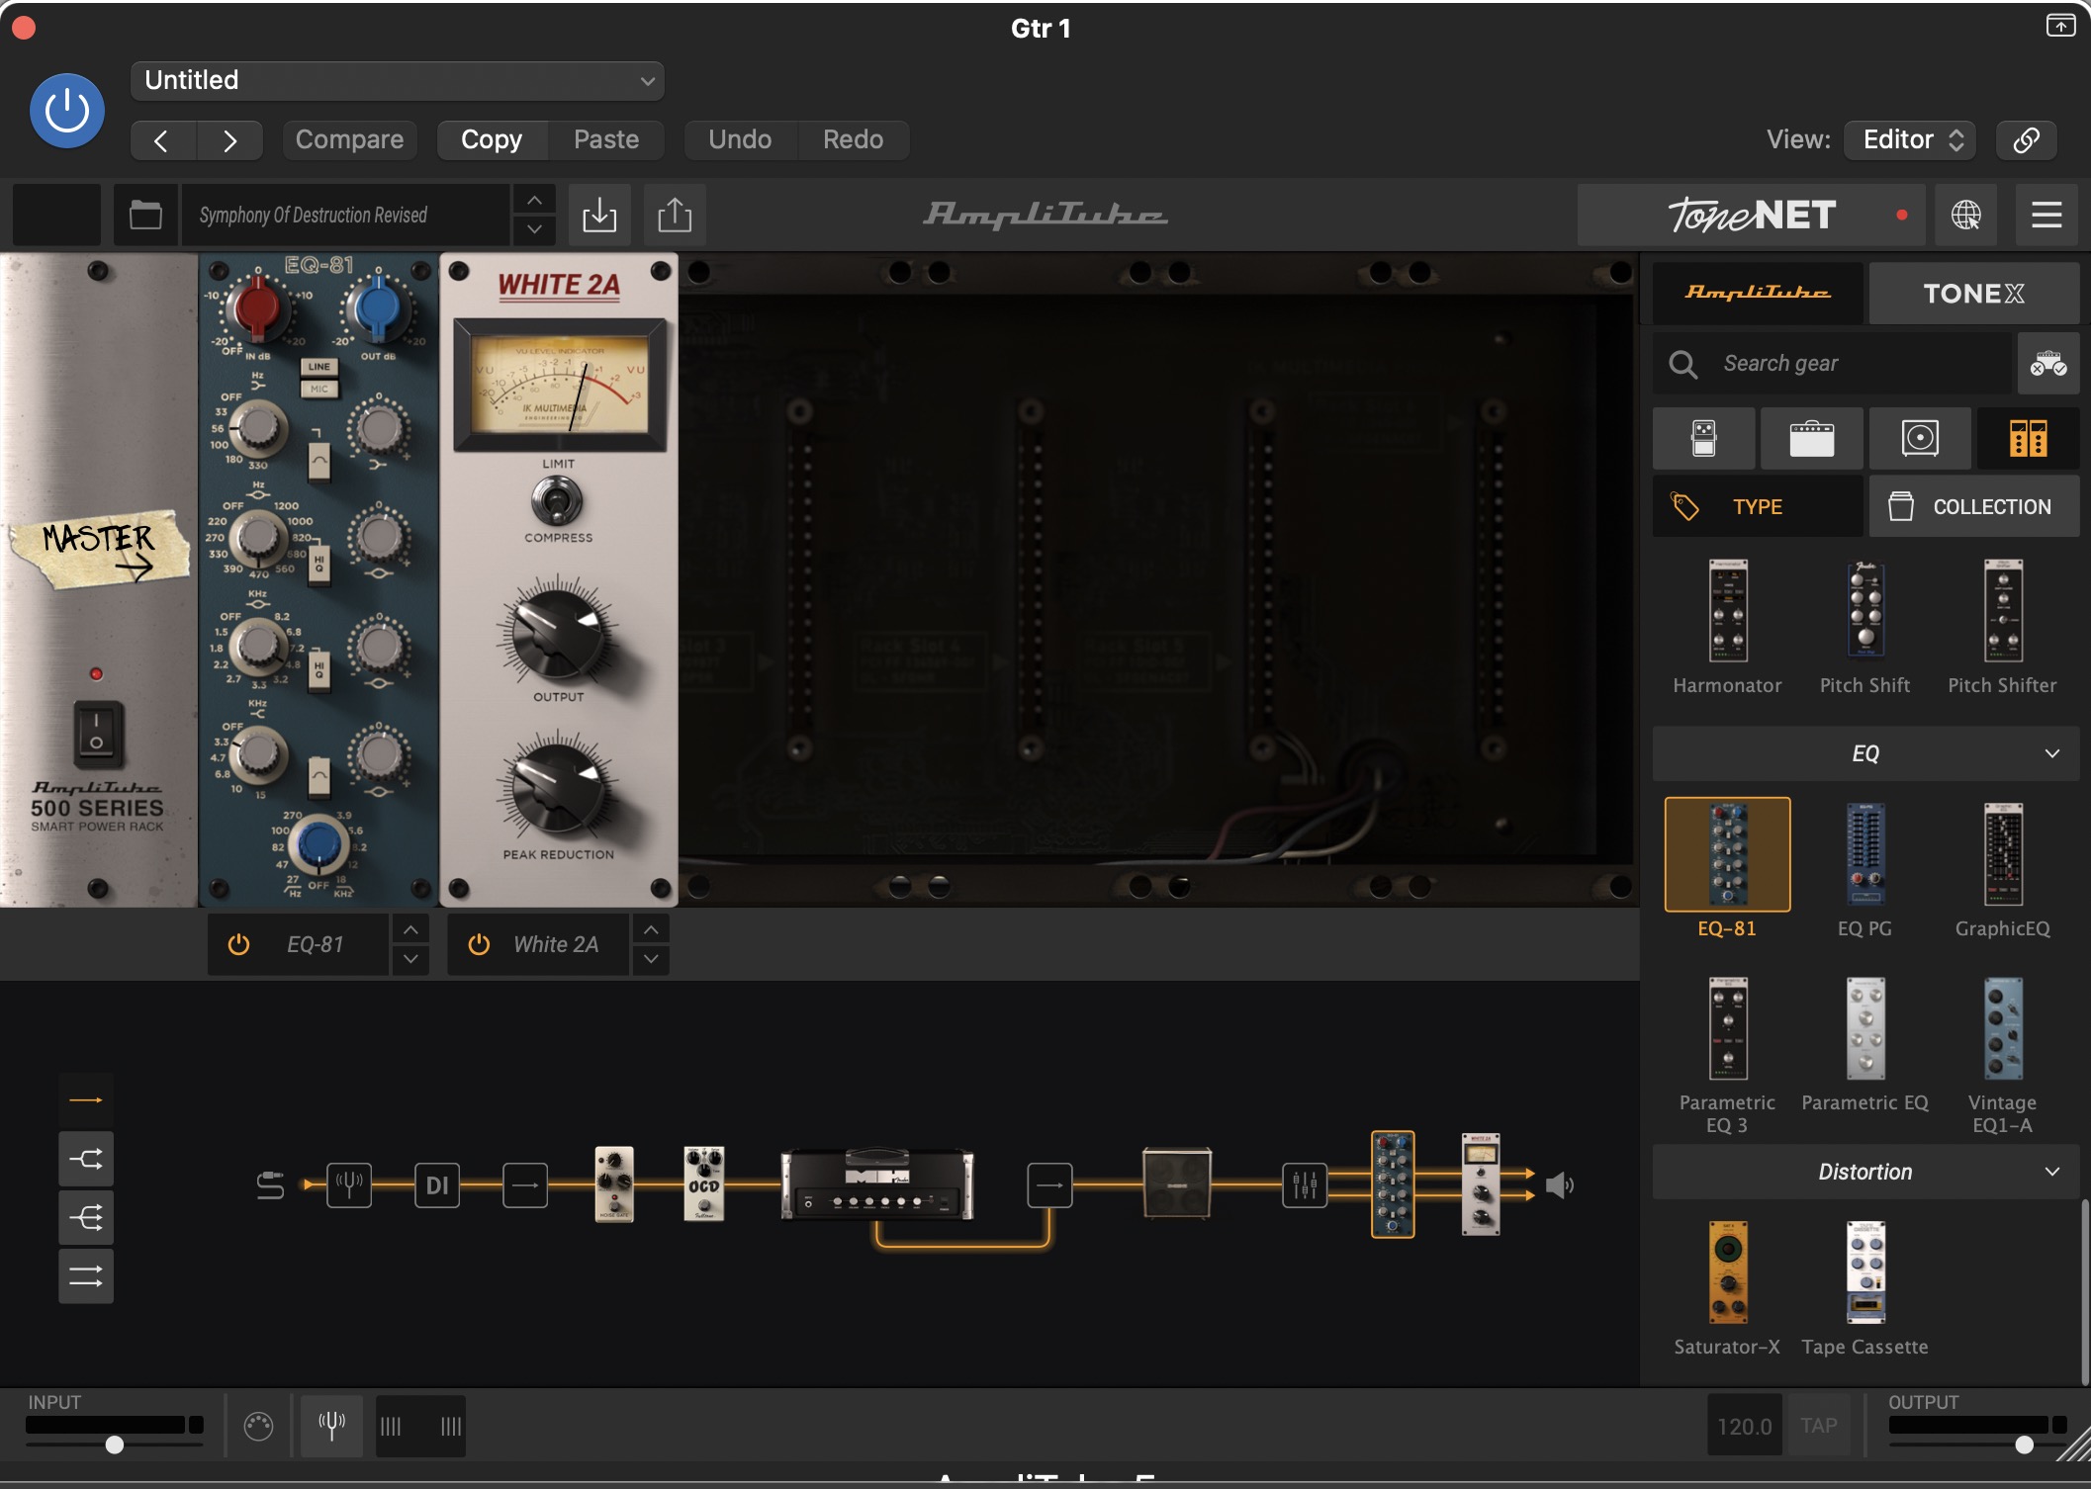Select the stomp pedal gear category icon
Image resolution: width=2091 pixels, height=1489 pixels.
1703,438
